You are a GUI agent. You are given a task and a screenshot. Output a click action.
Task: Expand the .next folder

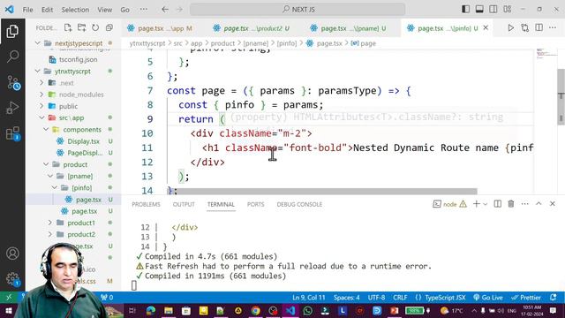[x=41, y=82]
